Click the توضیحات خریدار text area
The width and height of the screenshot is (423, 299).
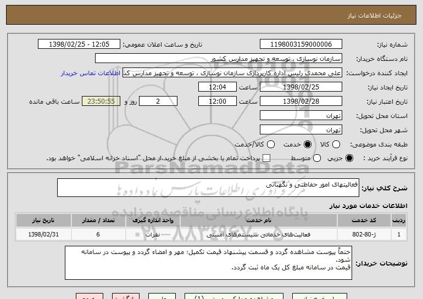[208, 263]
